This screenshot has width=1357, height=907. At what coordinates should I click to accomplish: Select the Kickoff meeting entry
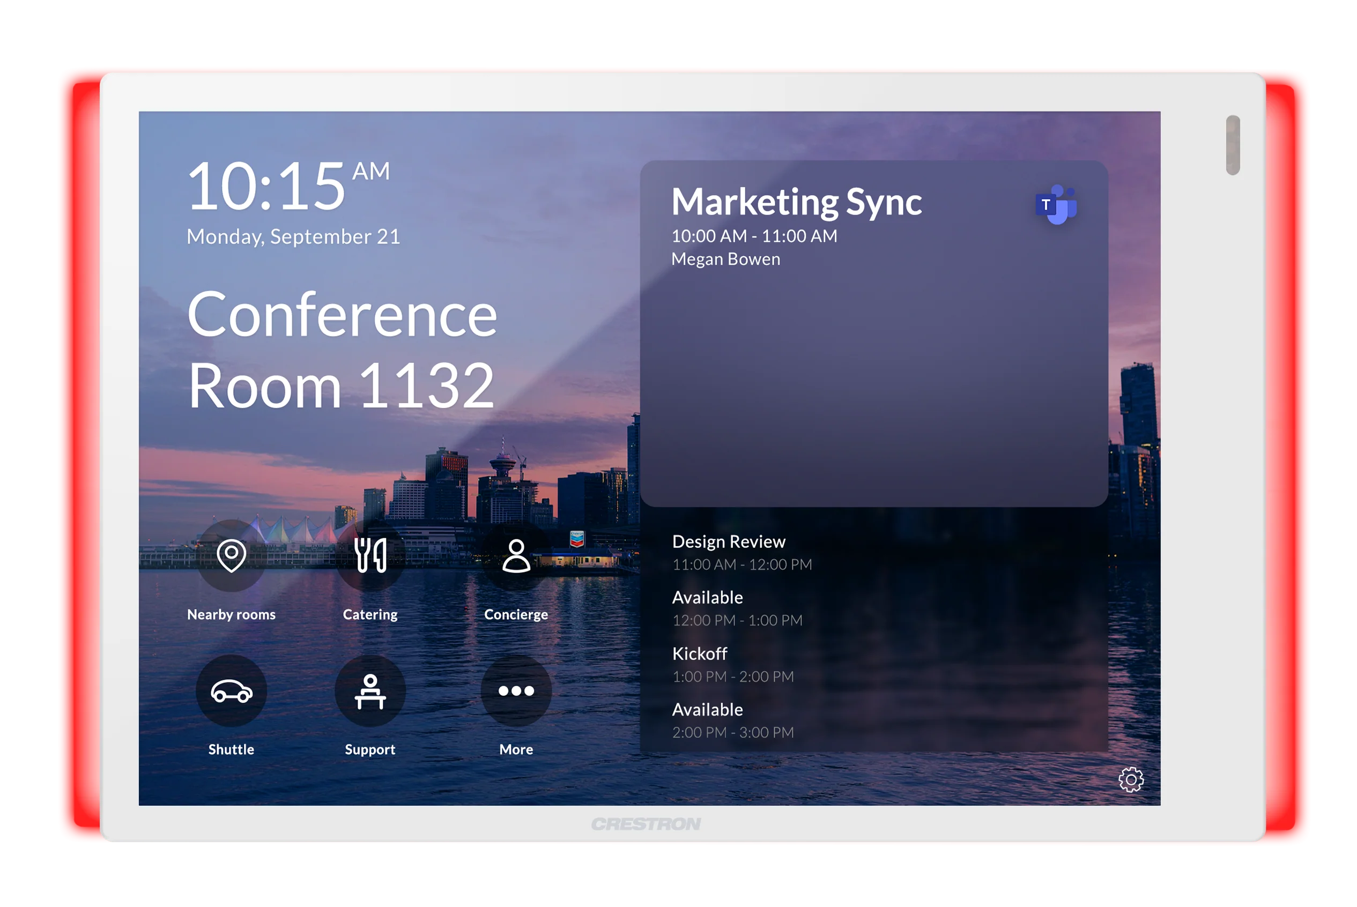tap(873, 665)
